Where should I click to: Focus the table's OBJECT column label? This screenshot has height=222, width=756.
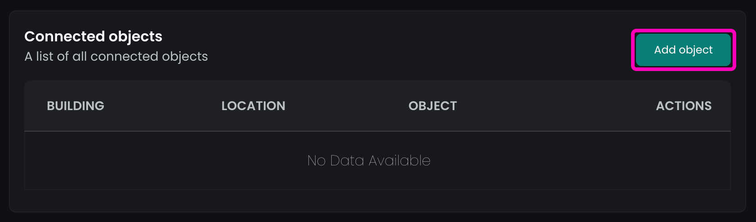coord(432,106)
